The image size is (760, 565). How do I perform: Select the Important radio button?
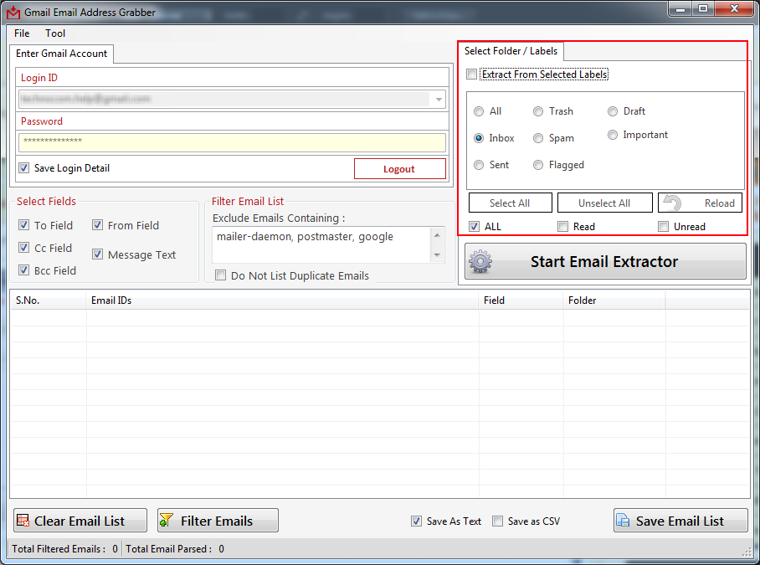pos(613,135)
